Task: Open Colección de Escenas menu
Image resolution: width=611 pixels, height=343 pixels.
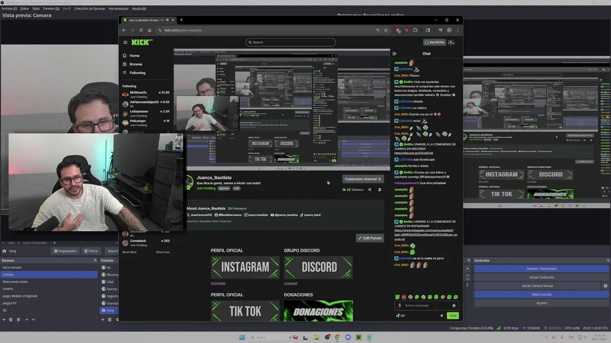Action: tap(90, 9)
